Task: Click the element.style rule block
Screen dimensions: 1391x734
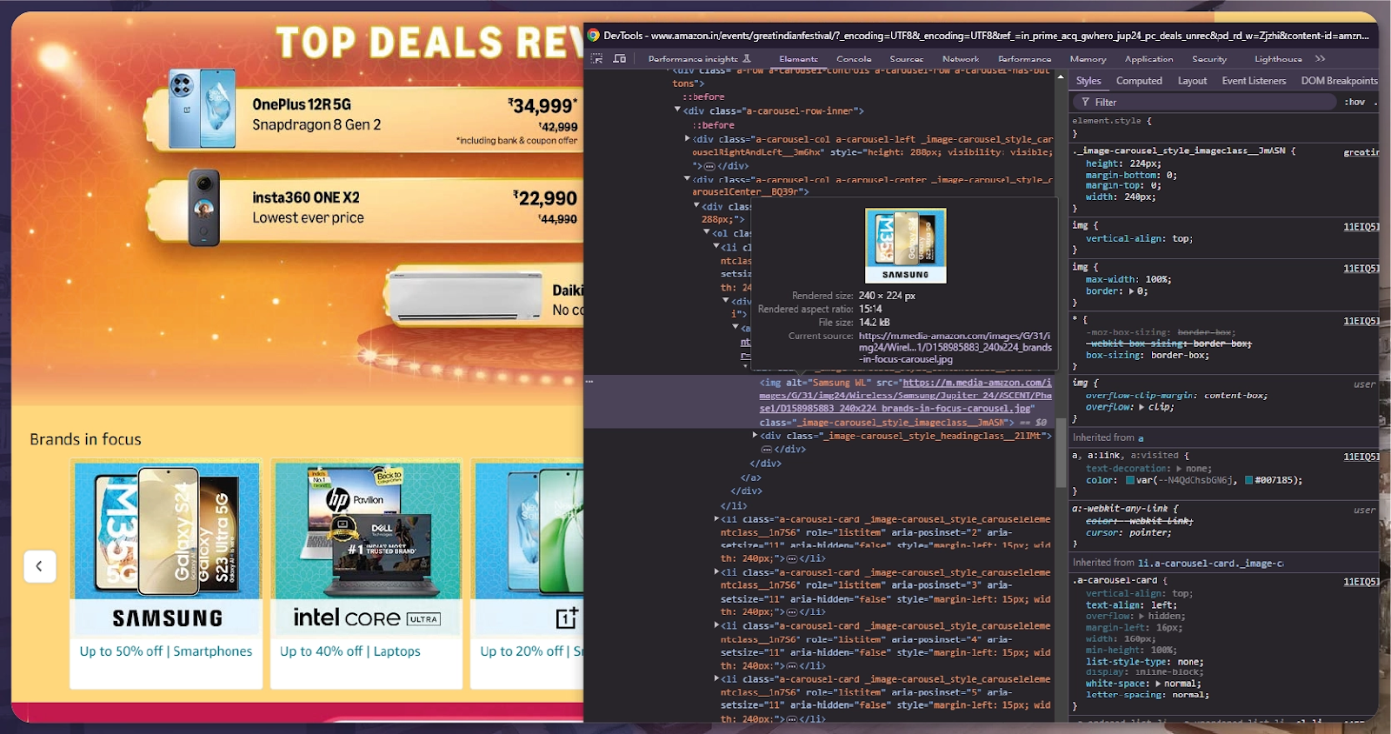Action: point(1222,127)
